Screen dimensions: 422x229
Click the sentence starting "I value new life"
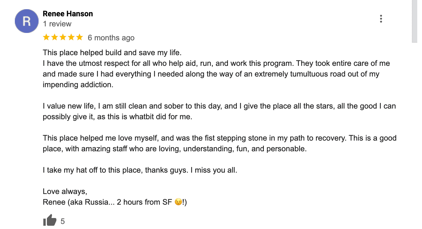(219, 106)
